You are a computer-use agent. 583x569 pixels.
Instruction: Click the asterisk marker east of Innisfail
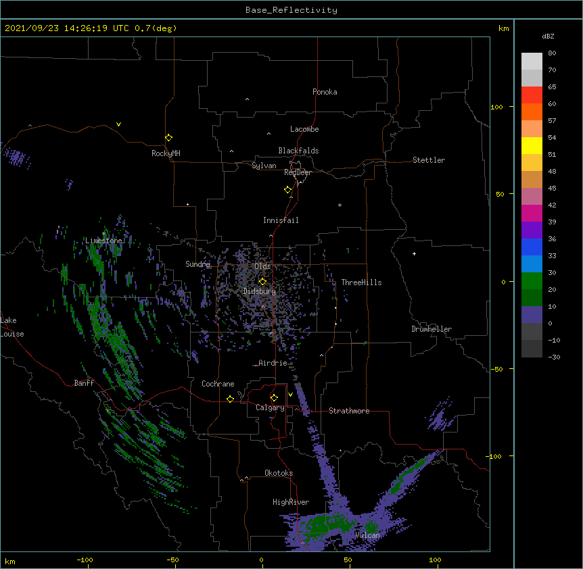click(x=340, y=205)
